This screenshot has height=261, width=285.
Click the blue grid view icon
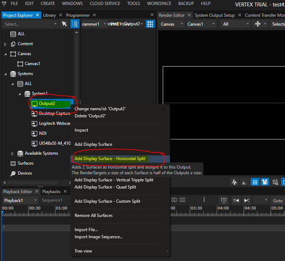pos(150,24)
